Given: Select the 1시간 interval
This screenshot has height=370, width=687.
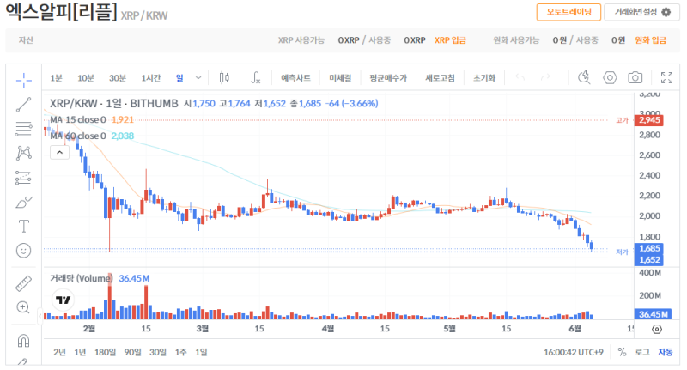Looking at the screenshot, I should tap(151, 78).
